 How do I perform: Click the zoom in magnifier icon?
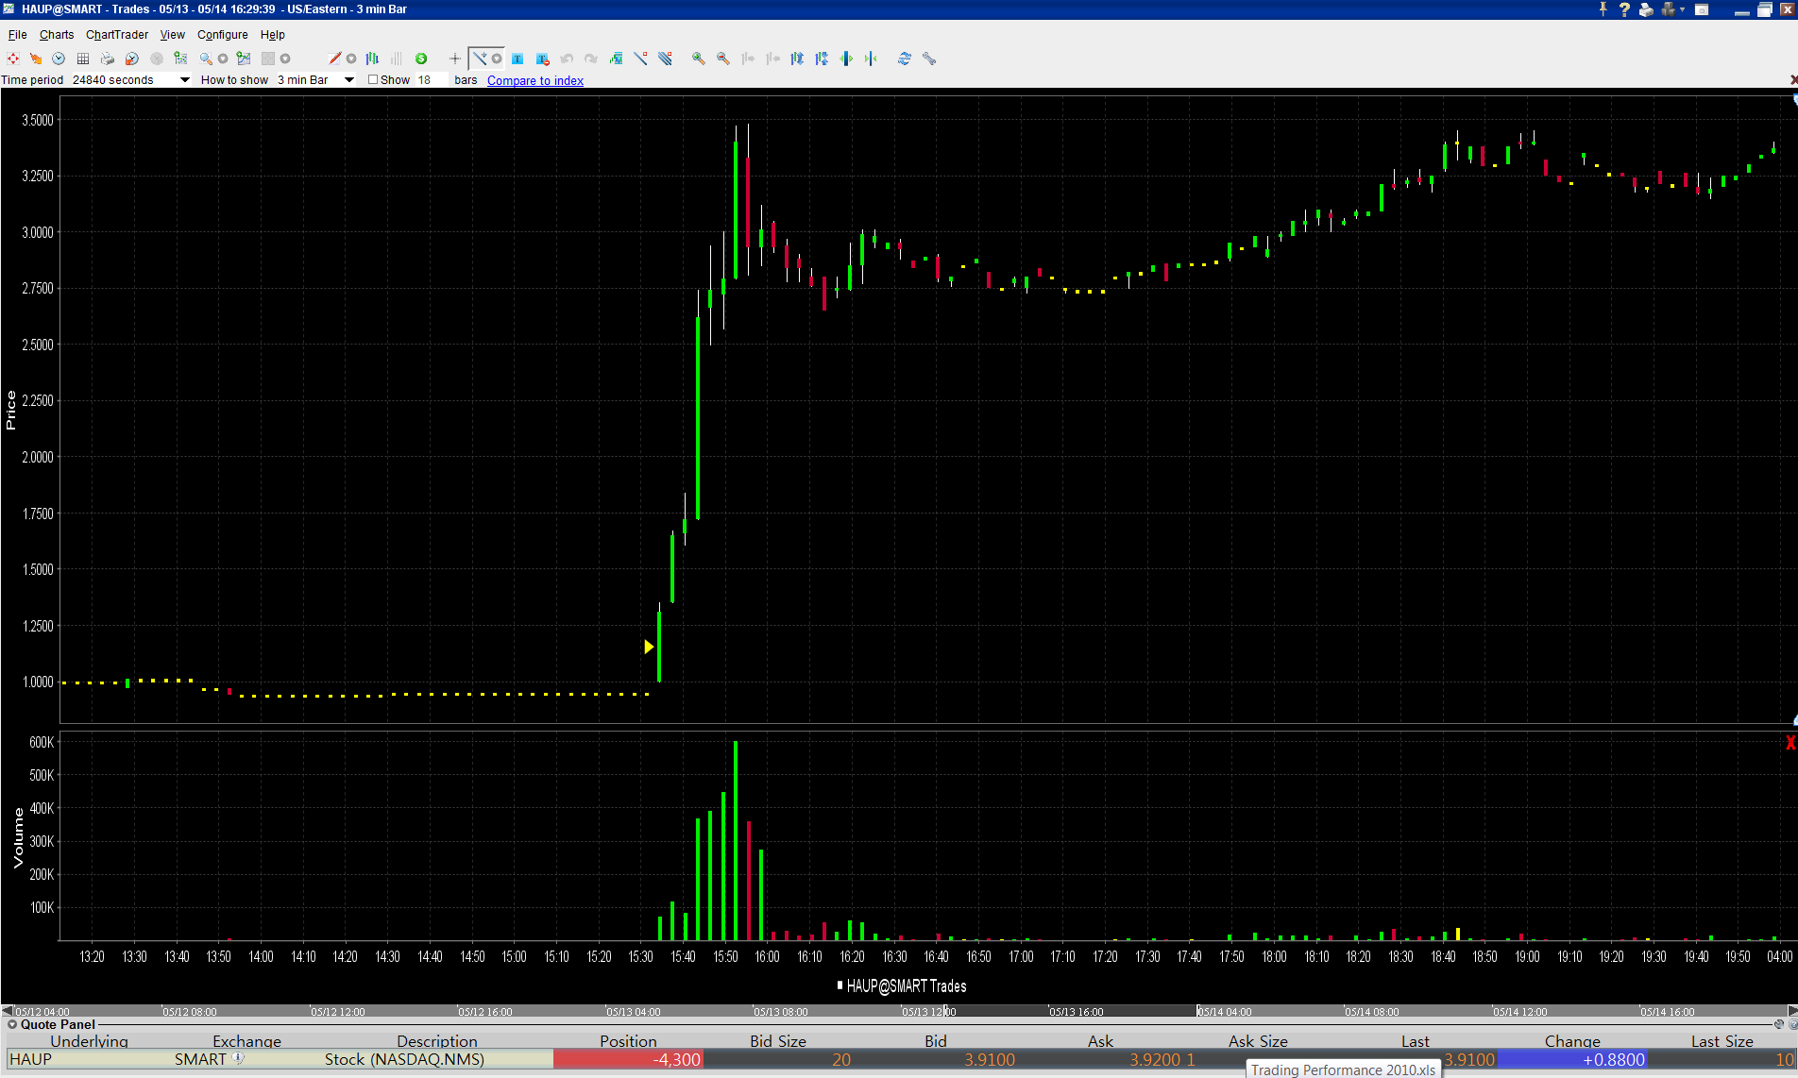(x=698, y=59)
